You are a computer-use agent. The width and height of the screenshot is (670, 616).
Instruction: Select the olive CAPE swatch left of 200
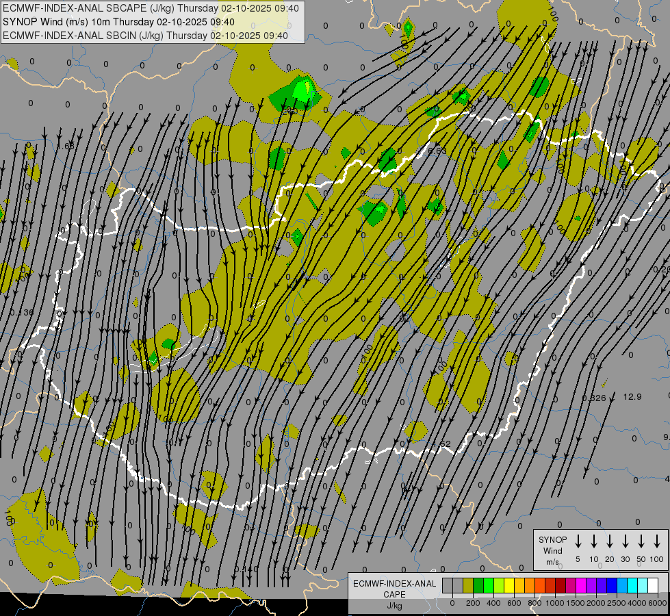(x=468, y=586)
